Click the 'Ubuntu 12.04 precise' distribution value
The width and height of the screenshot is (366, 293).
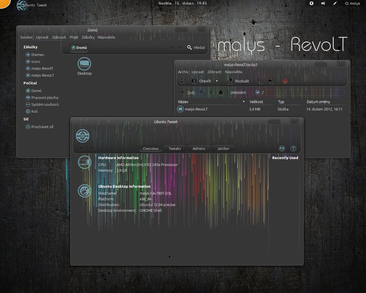pos(157,205)
